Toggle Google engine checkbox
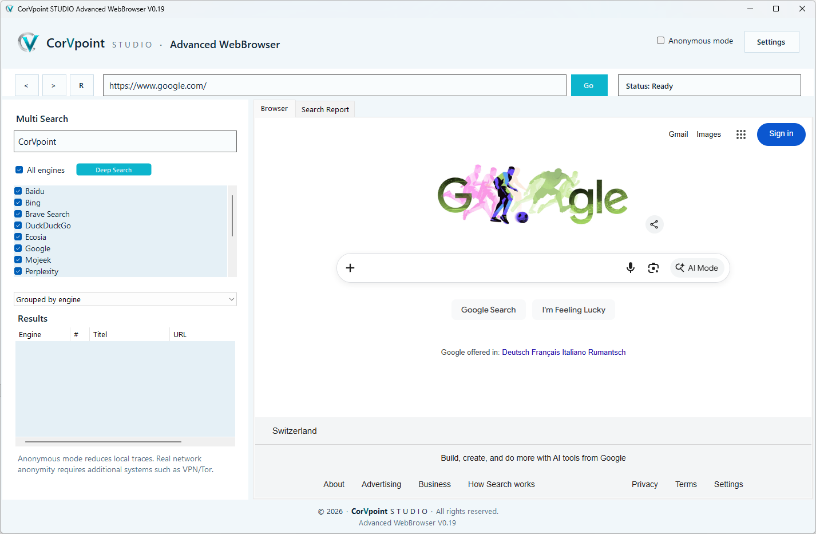The image size is (816, 534). pos(18,248)
